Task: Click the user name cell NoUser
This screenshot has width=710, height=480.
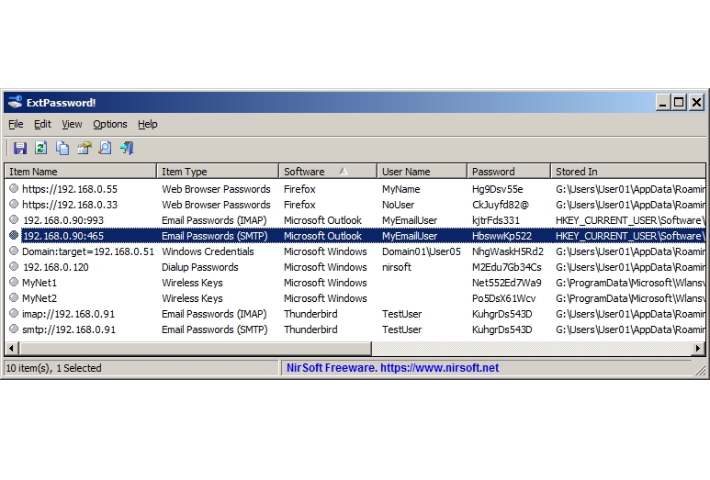Action: 398,205
